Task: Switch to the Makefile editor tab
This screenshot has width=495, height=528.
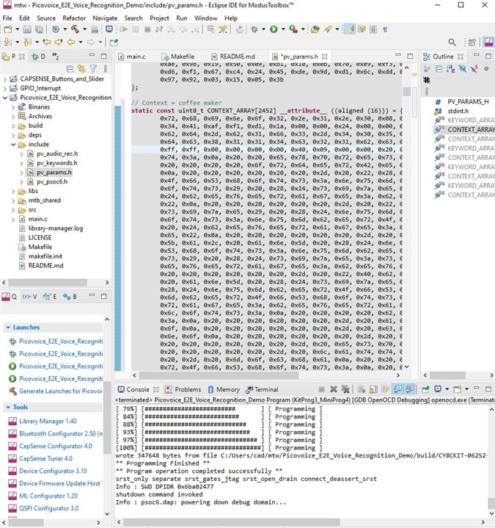Action: 182,57
